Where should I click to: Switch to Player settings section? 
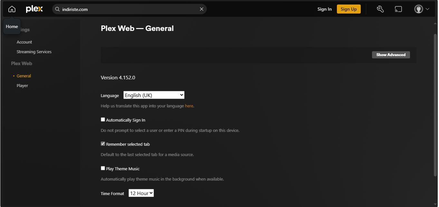tap(22, 85)
